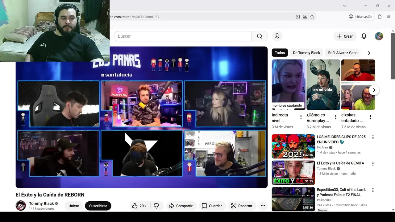Select Raúl Álvarez Genes filter chip
Screen dimensions: 395x222
344,53
